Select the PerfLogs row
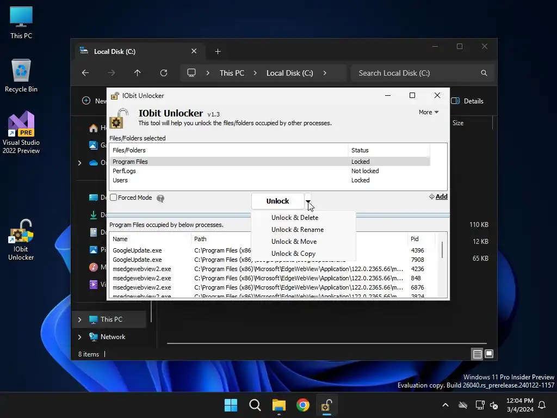This screenshot has width=557, height=418. 270,171
